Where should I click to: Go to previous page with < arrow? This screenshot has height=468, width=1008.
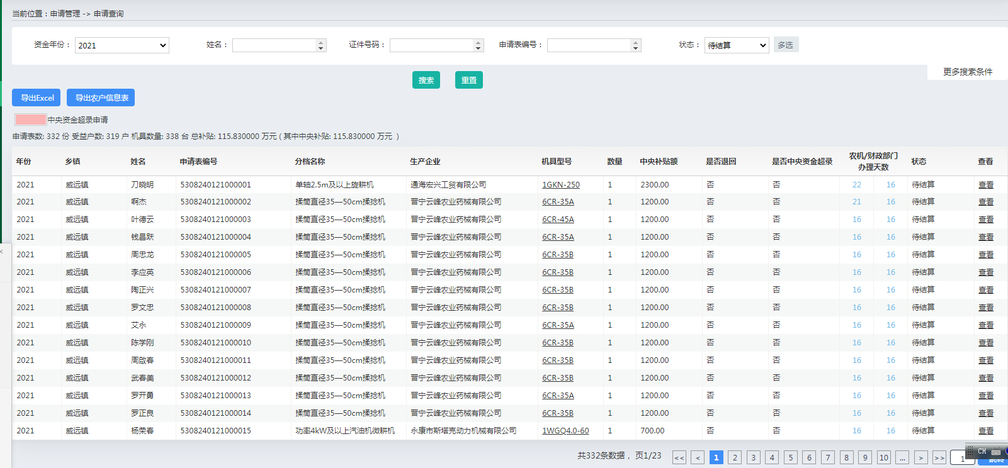(x=698, y=457)
